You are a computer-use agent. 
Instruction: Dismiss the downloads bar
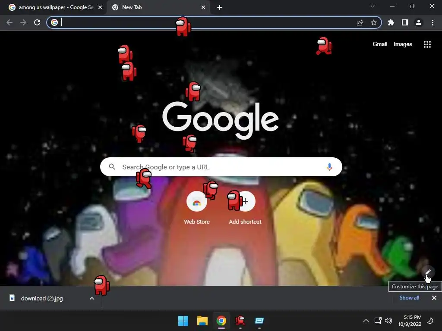point(434,298)
